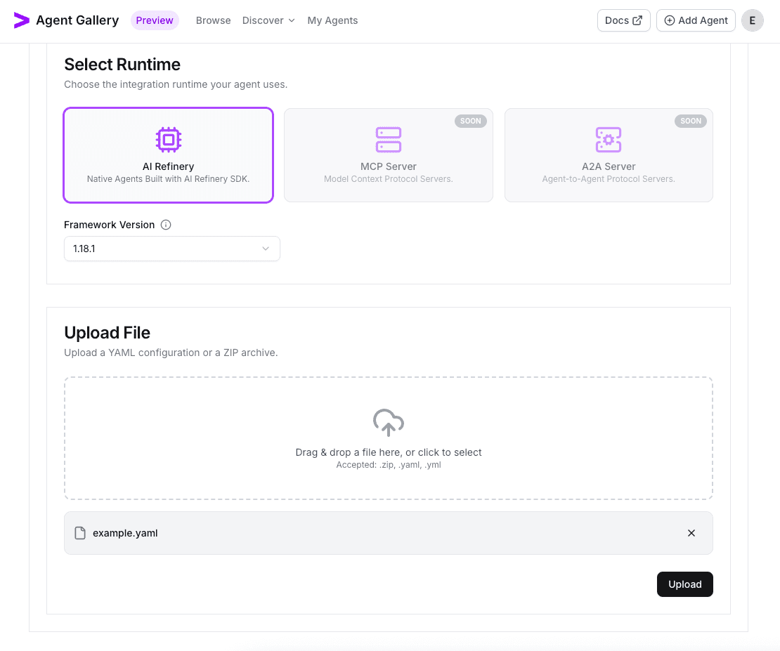Viewport: 780px width, 651px height.
Task: Open the user avatar E menu
Action: [753, 20]
